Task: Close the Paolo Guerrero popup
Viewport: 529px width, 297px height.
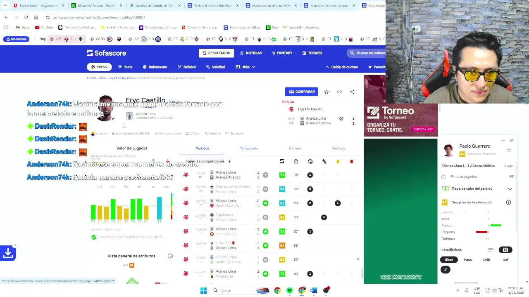Action: coord(511,140)
